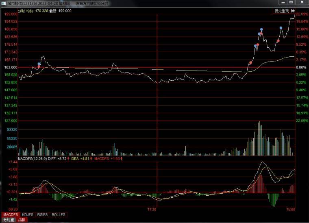Click the 188.856 price axis label
The width and height of the screenshot is (309, 223).
11,29
